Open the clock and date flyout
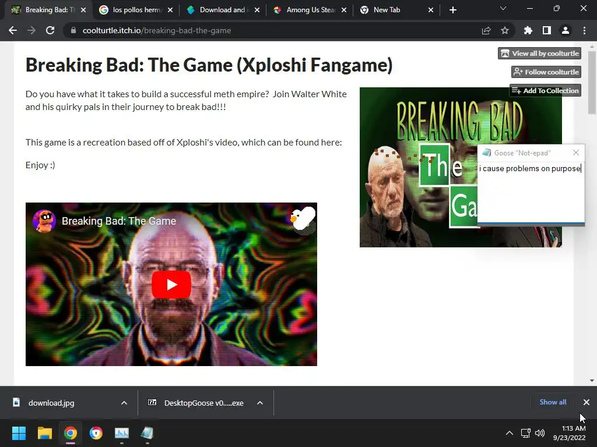597x447 pixels. [570, 433]
